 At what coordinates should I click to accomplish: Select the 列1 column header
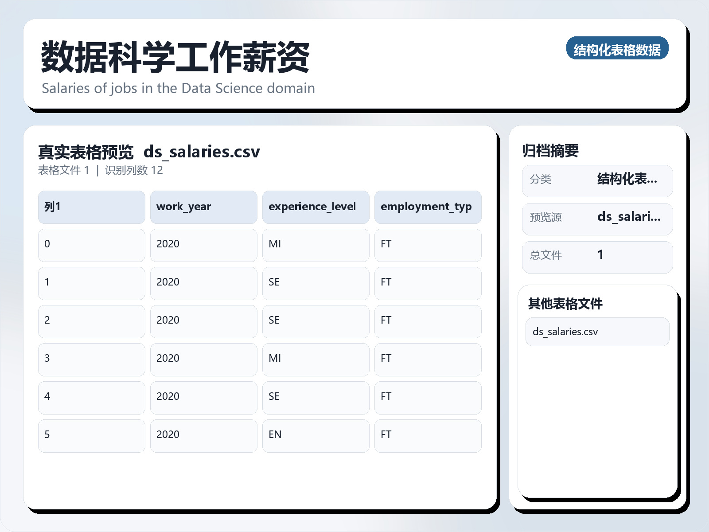[x=91, y=207]
